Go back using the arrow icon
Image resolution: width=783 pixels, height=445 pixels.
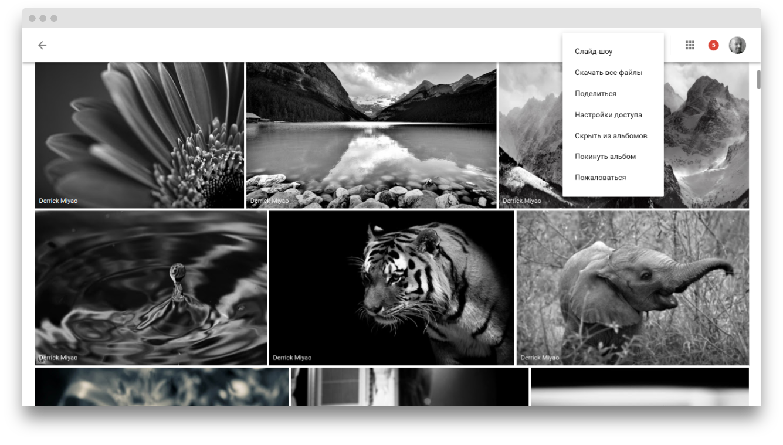(42, 45)
